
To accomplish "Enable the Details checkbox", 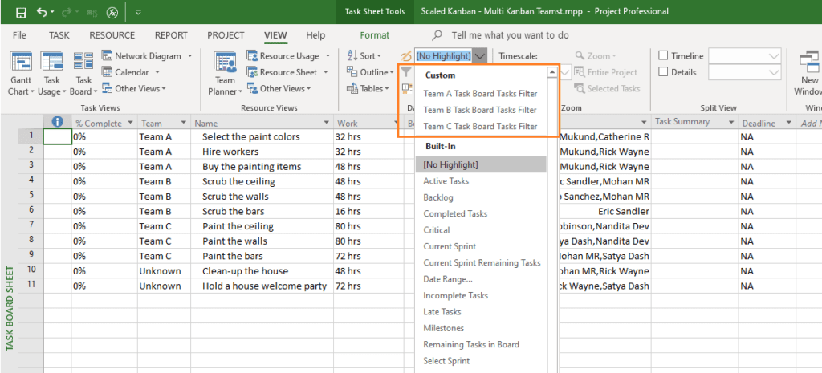I will [x=663, y=72].
